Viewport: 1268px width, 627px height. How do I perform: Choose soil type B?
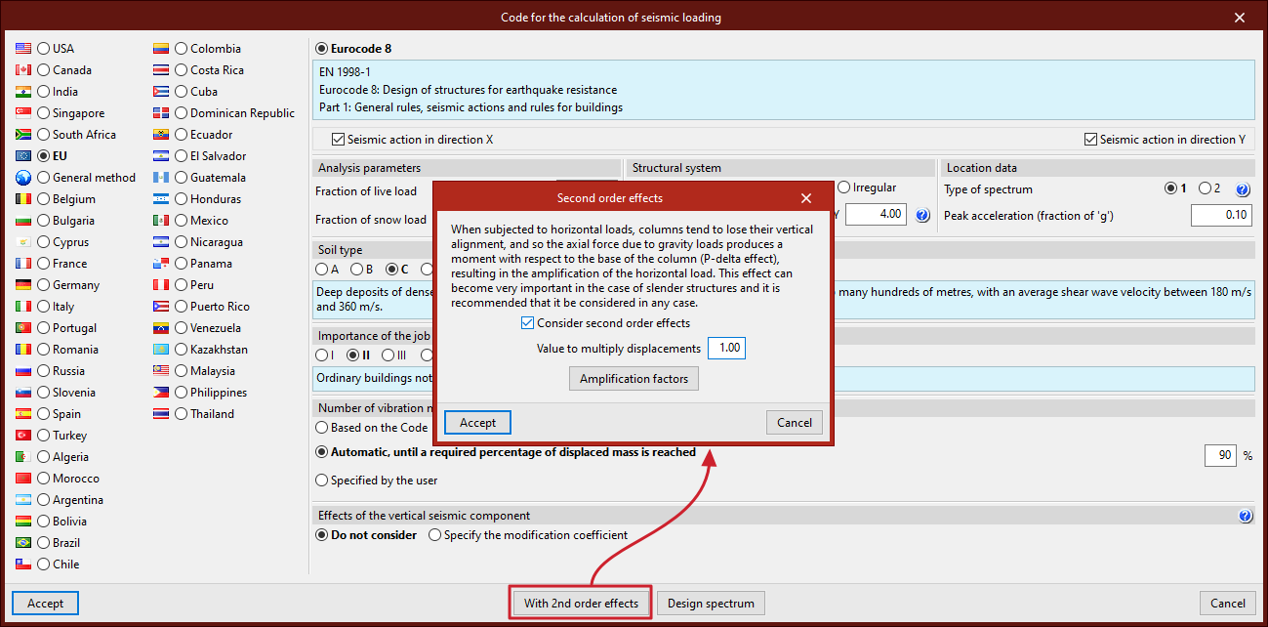click(x=356, y=270)
